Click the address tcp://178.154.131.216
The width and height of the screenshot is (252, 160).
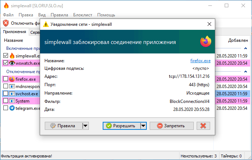[x=189, y=76]
